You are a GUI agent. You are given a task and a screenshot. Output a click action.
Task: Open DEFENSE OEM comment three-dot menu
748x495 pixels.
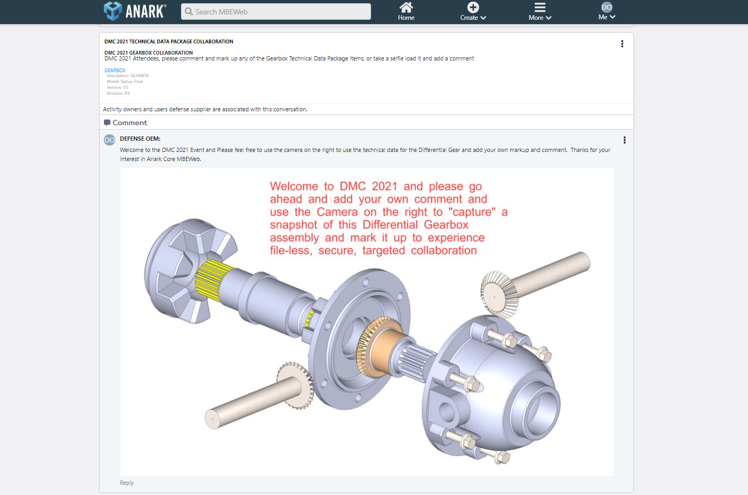[x=624, y=140]
